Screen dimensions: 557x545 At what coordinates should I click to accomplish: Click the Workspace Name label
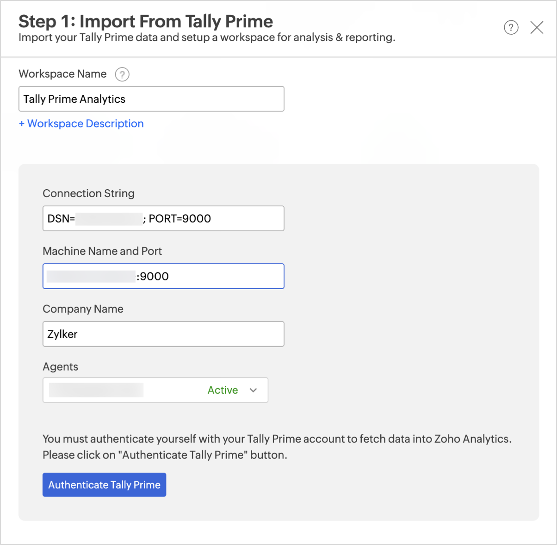[x=62, y=74]
